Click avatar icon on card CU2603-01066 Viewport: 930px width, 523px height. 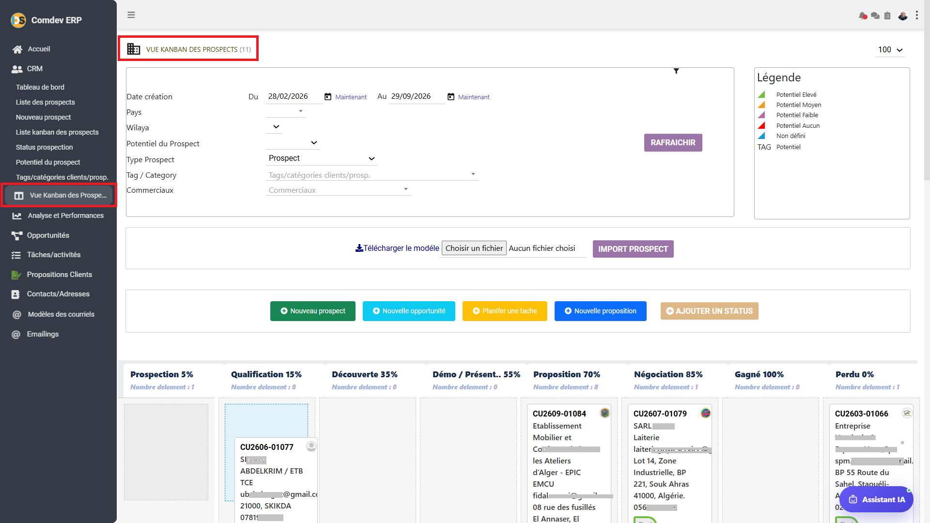tap(907, 413)
